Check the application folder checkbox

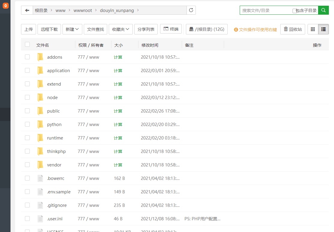pyautogui.click(x=27, y=70)
